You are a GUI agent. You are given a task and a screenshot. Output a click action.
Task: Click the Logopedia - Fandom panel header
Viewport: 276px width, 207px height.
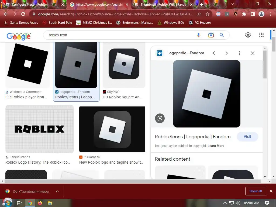point(186,53)
